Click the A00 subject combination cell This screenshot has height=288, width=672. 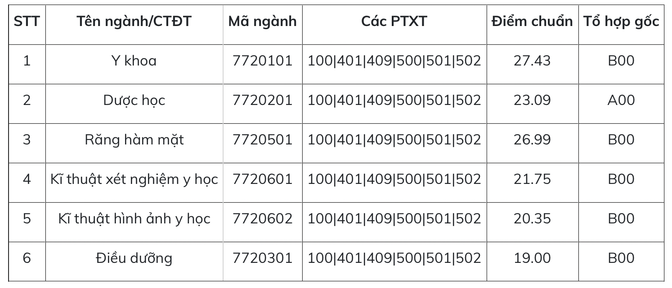(x=621, y=100)
